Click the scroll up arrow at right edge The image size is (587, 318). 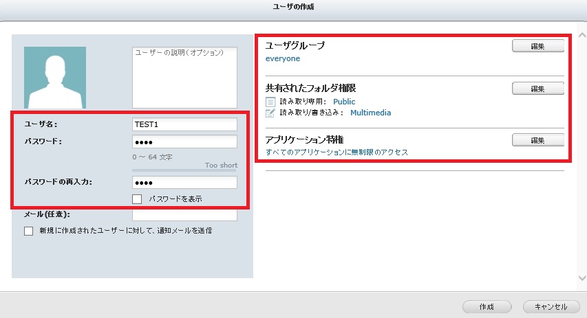(x=582, y=36)
